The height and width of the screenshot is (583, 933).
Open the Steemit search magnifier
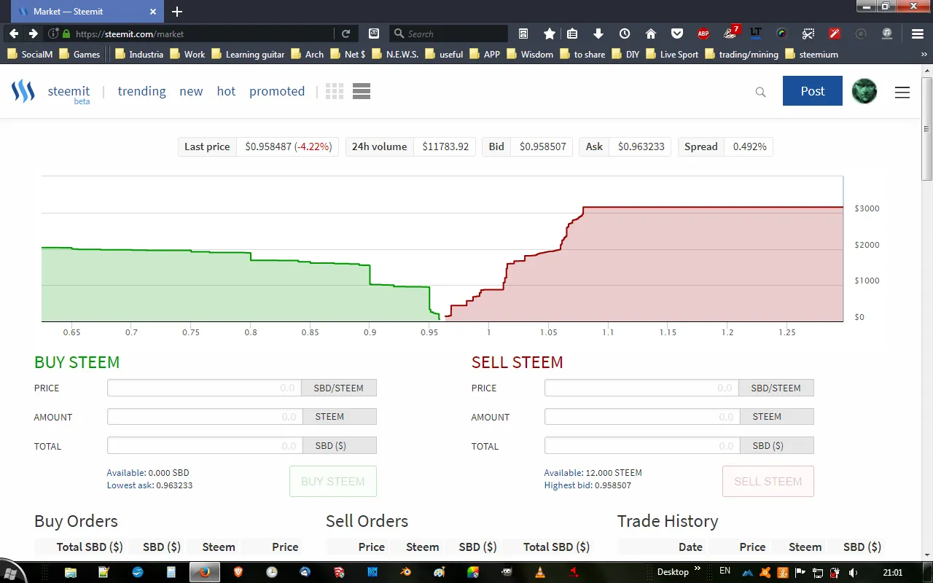click(x=760, y=92)
